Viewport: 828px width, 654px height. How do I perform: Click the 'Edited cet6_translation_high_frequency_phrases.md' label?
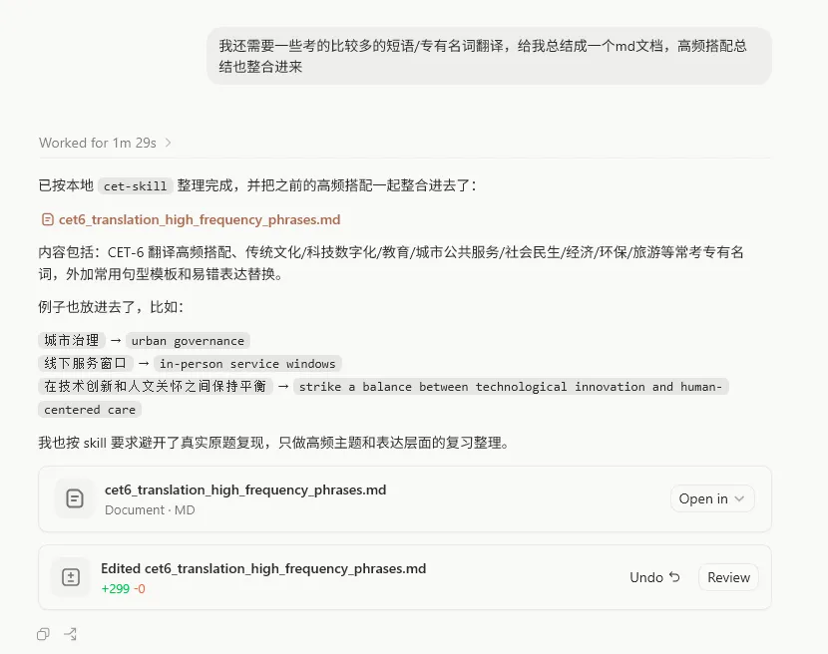(263, 568)
